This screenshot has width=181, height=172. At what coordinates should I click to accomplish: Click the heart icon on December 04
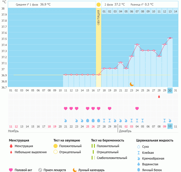137,108
